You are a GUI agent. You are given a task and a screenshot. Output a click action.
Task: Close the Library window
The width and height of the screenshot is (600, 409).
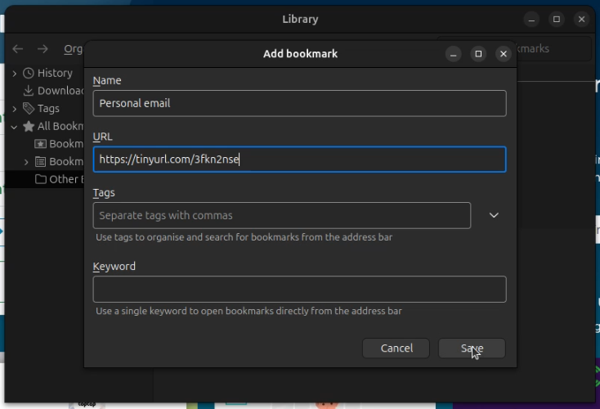[581, 19]
